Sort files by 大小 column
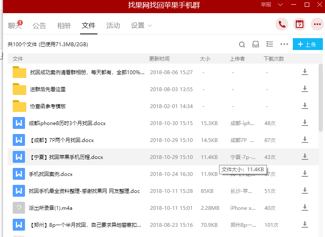 point(205,59)
